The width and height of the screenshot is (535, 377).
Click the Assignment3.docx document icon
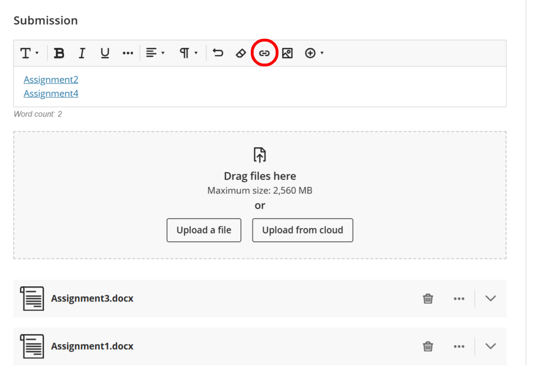[32, 299]
